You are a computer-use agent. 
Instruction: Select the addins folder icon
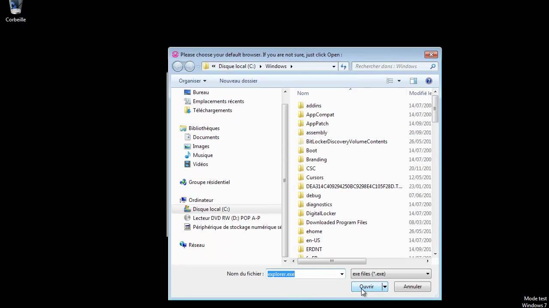coord(301,106)
